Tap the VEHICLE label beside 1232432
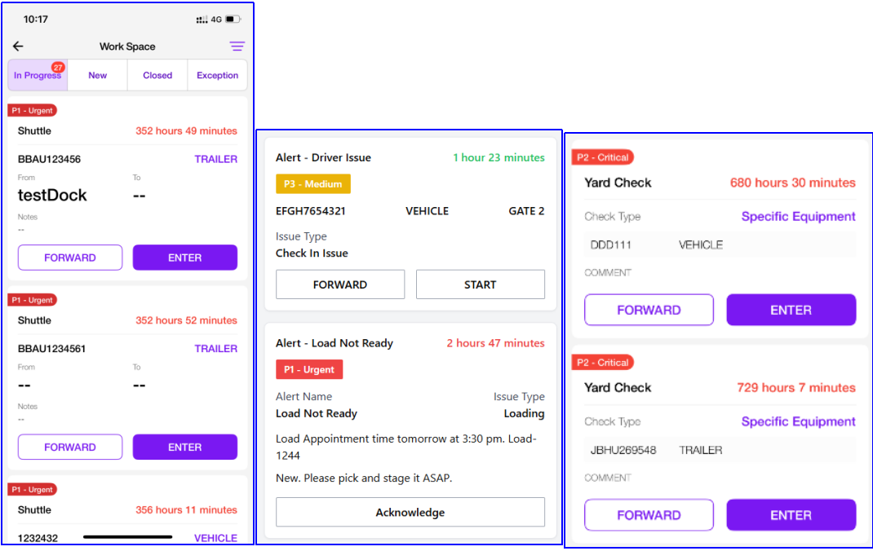The width and height of the screenshot is (873, 551). click(x=215, y=538)
